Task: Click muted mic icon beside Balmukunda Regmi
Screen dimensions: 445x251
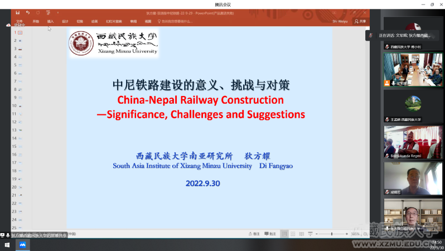Action: [x=387, y=156]
